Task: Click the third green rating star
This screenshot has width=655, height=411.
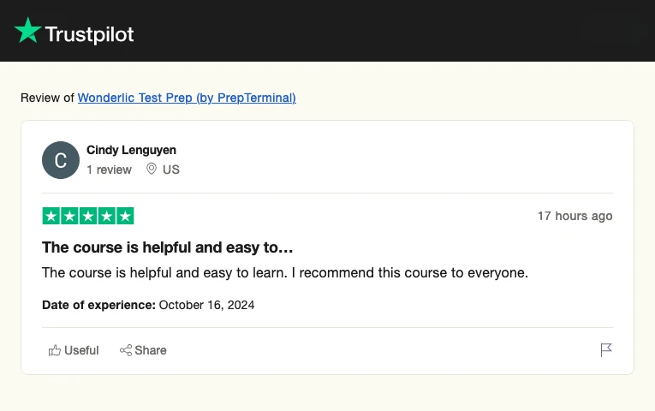Action: pyautogui.click(x=88, y=216)
